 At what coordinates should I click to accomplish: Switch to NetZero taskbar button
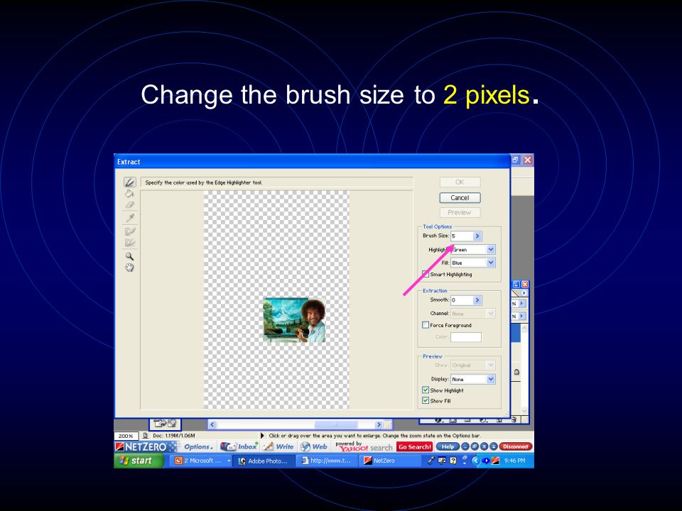[x=390, y=461]
